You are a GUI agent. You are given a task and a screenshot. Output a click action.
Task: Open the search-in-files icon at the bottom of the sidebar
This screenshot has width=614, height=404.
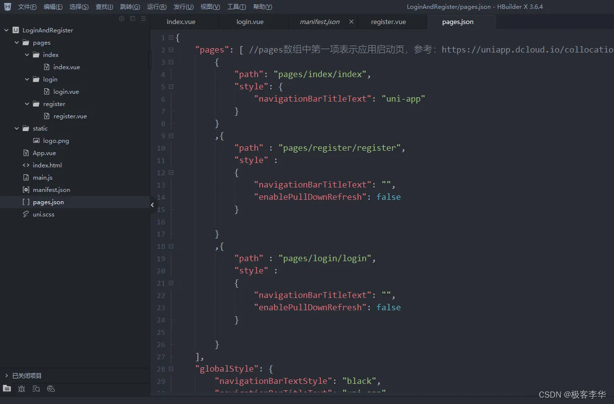pyautogui.click(x=36, y=389)
